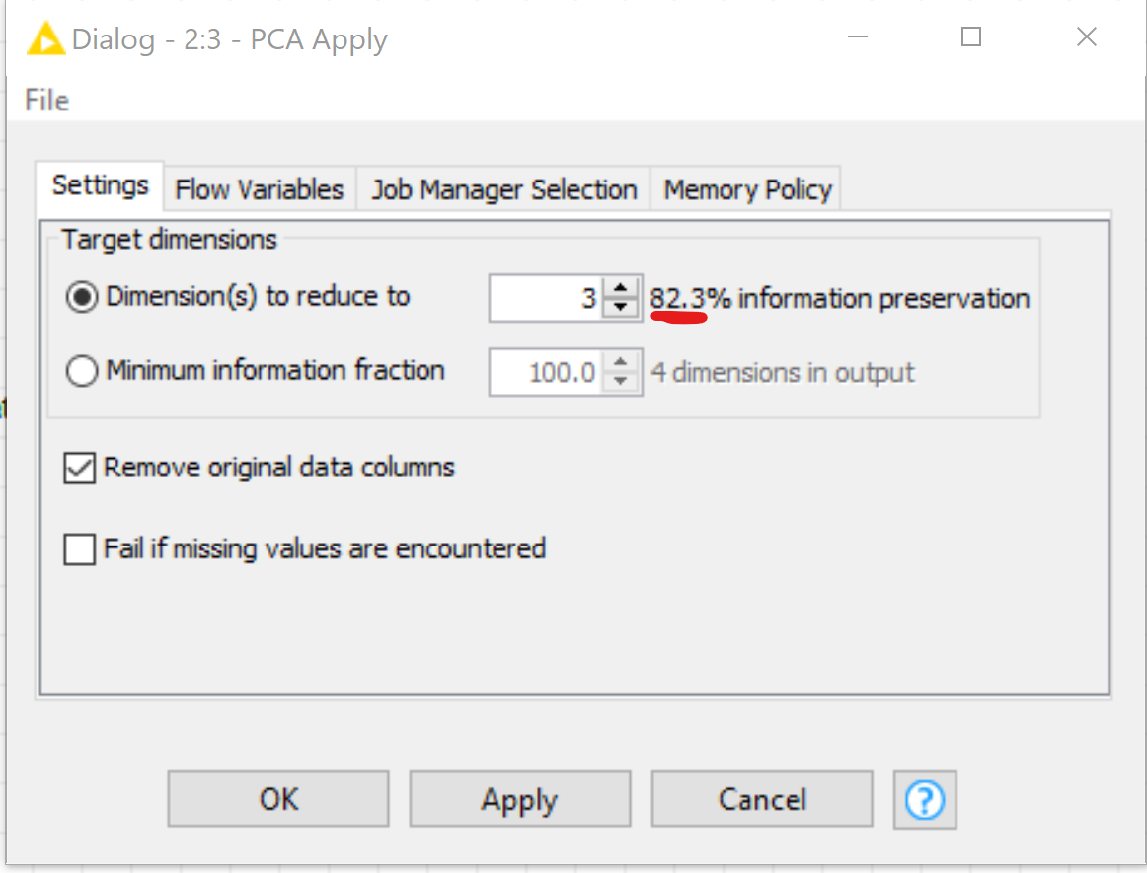Click the help question mark icon

coord(925,799)
